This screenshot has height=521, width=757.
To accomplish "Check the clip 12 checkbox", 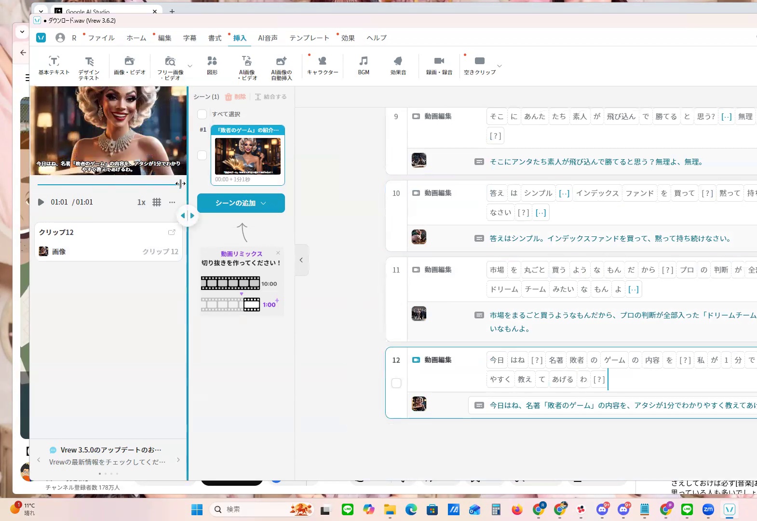I will pyautogui.click(x=396, y=383).
